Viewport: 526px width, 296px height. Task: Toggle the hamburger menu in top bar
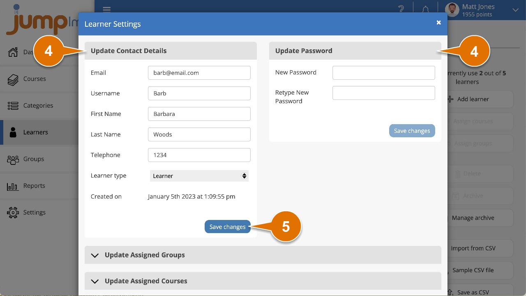pyautogui.click(x=107, y=9)
